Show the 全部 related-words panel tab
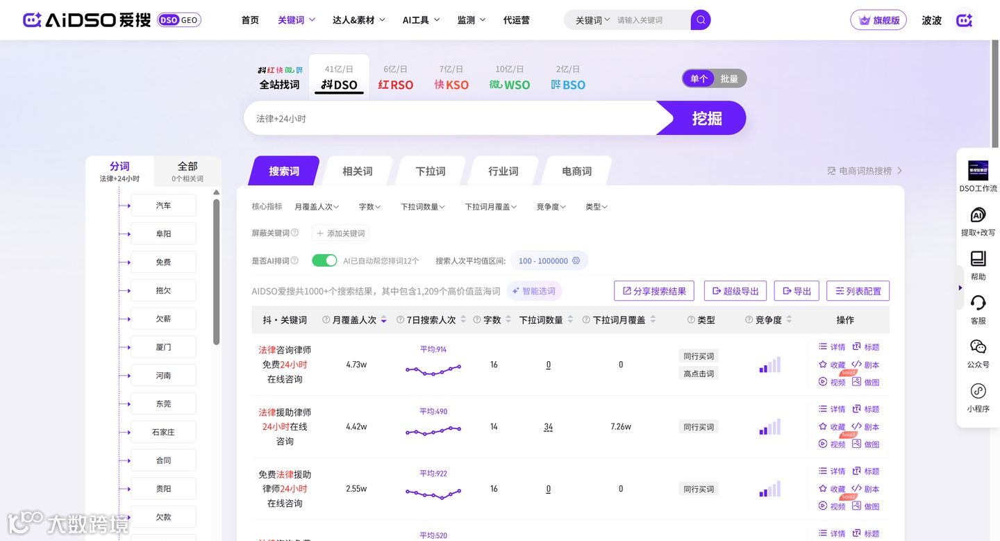The image size is (1000, 541). point(187,172)
